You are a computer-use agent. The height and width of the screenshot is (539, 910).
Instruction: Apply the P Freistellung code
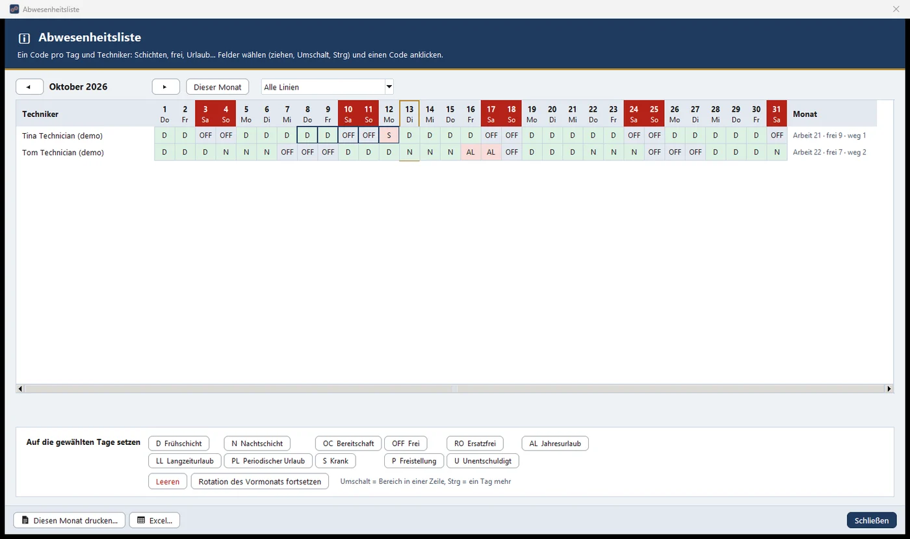point(414,461)
